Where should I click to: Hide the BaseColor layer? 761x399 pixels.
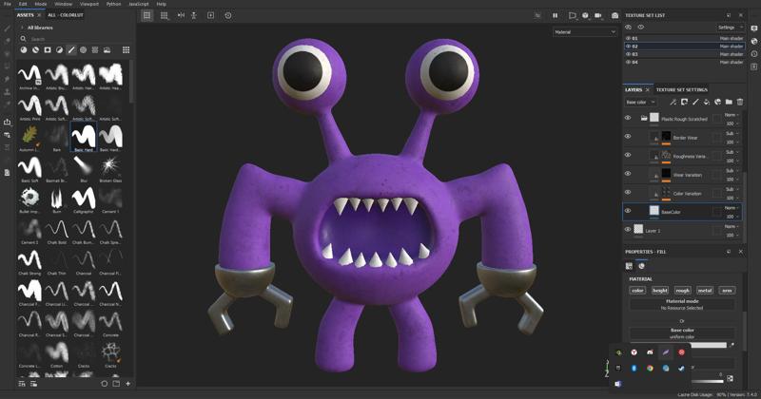[x=628, y=211]
